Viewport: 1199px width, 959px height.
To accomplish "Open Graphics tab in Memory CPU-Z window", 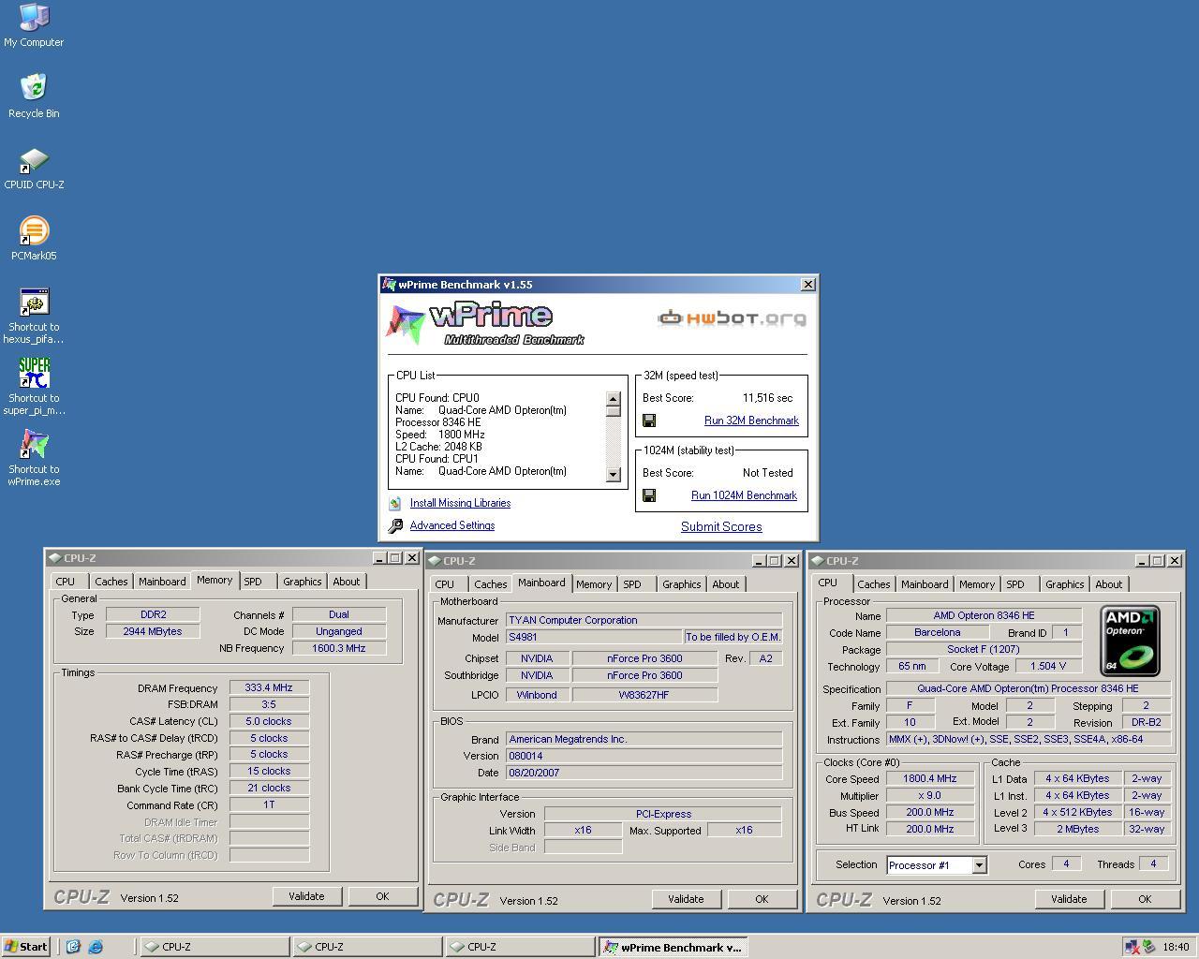I will pyautogui.click(x=303, y=582).
